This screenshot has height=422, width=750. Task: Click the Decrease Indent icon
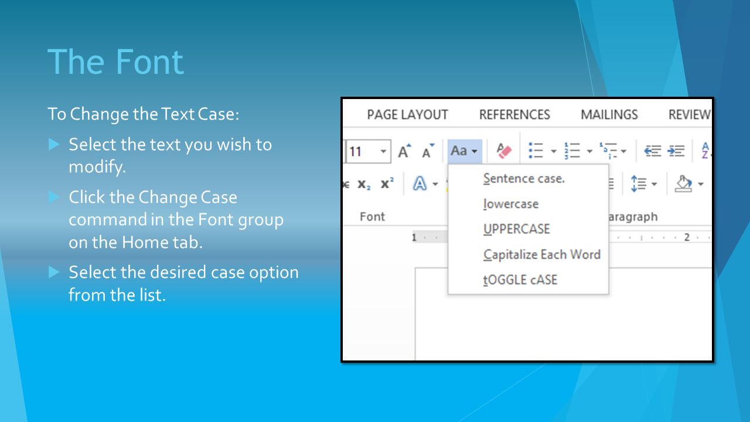652,151
